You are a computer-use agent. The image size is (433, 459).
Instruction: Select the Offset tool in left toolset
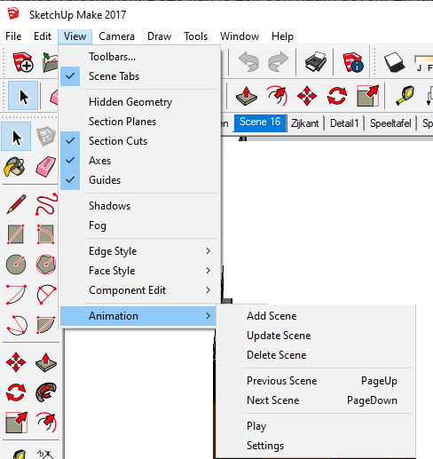46,423
